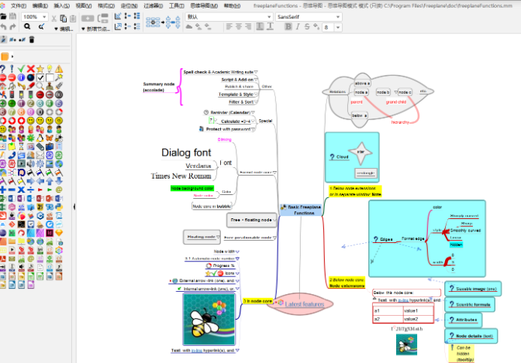
Task: Pick the red X cross icon
Action: point(30,67)
